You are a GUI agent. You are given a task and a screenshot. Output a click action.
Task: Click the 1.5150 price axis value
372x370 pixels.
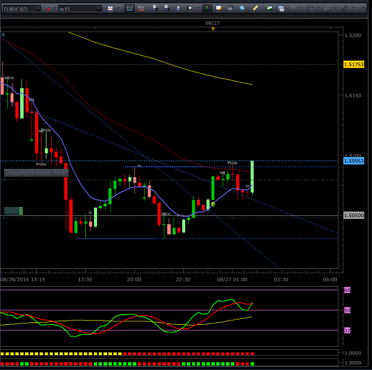(353, 95)
